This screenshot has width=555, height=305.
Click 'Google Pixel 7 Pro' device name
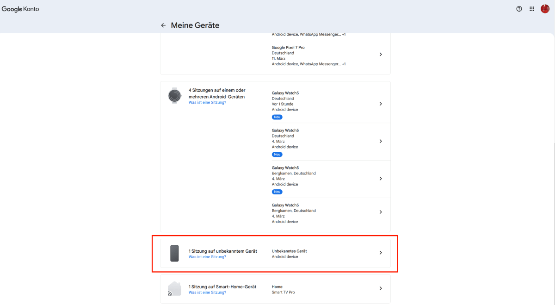(x=288, y=48)
